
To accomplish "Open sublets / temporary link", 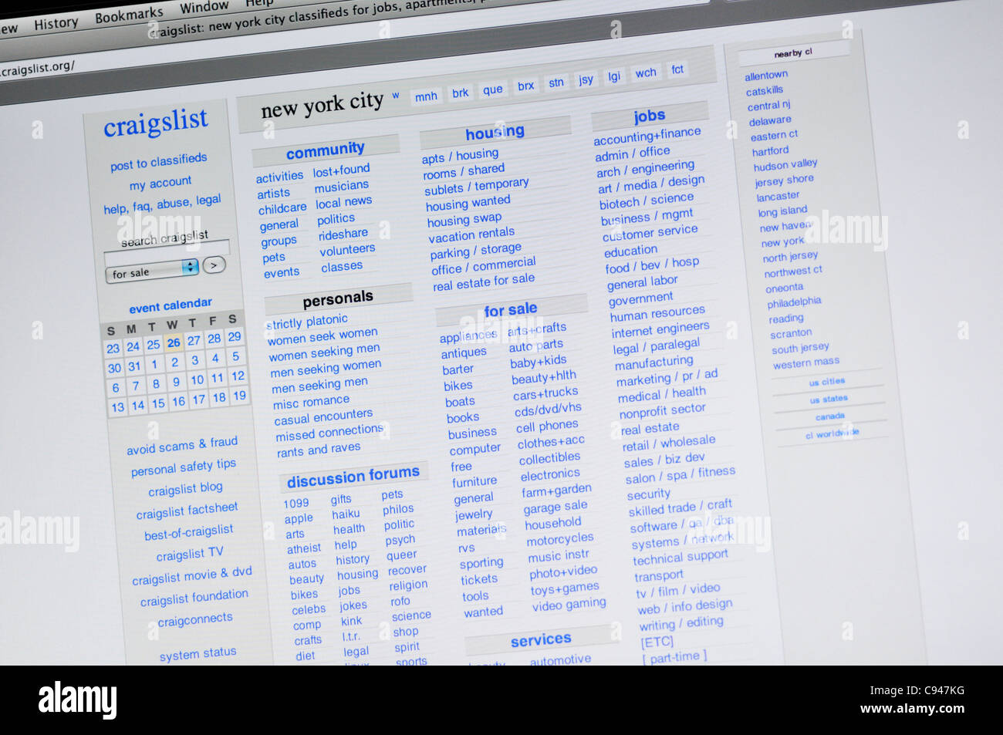I will point(477,187).
